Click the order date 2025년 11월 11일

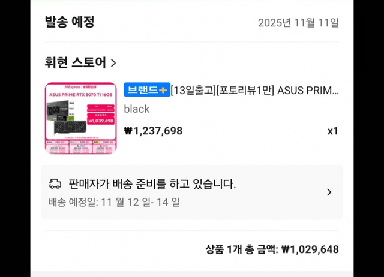(x=298, y=23)
